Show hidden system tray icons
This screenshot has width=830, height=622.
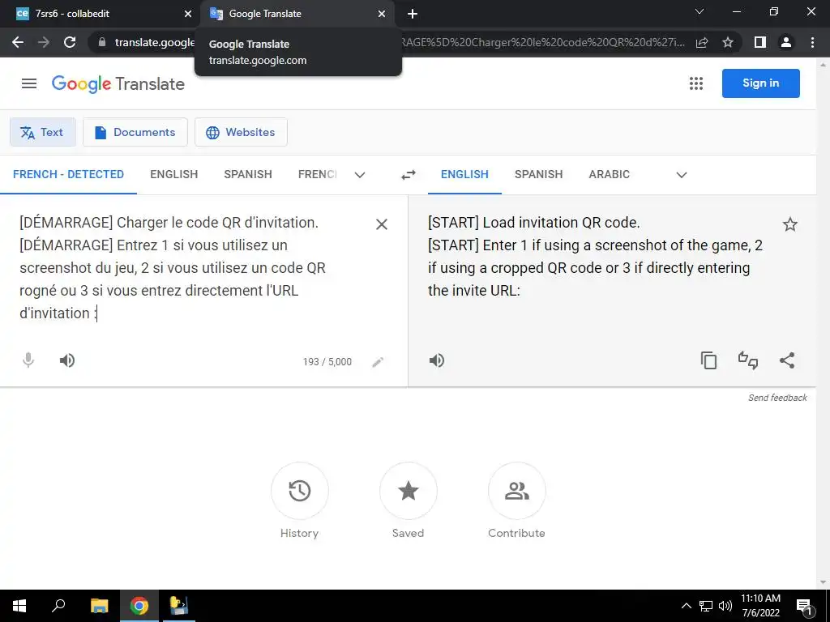point(686,606)
